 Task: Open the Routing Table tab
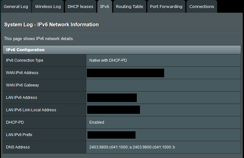129,7
